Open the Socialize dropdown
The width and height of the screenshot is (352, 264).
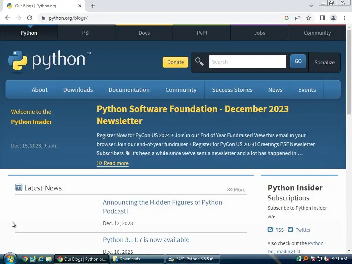(324, 62)
